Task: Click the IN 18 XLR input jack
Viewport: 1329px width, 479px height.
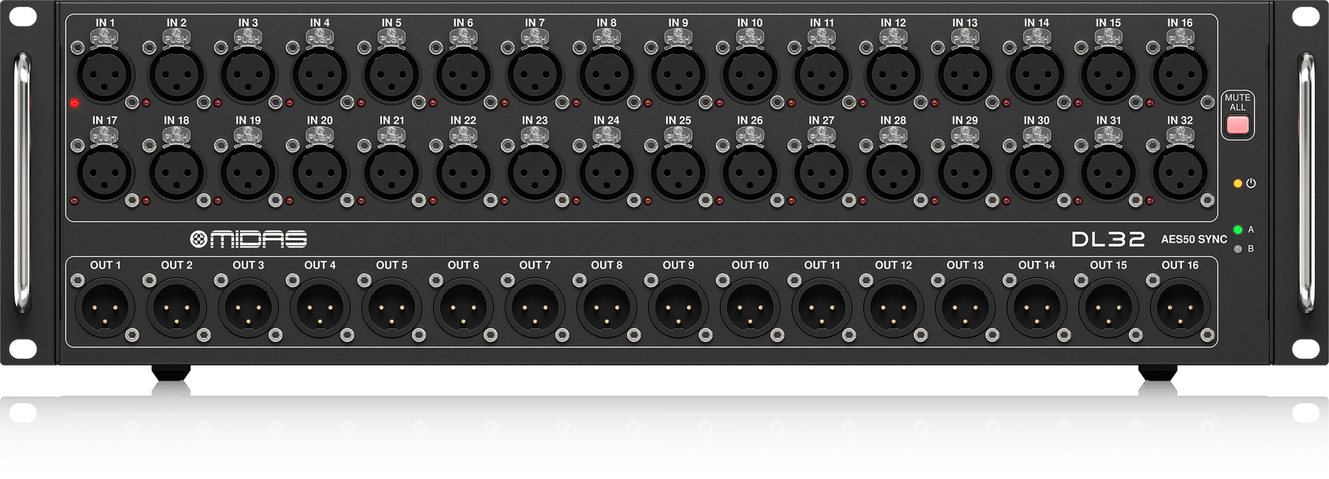Action: click(177, 172)
